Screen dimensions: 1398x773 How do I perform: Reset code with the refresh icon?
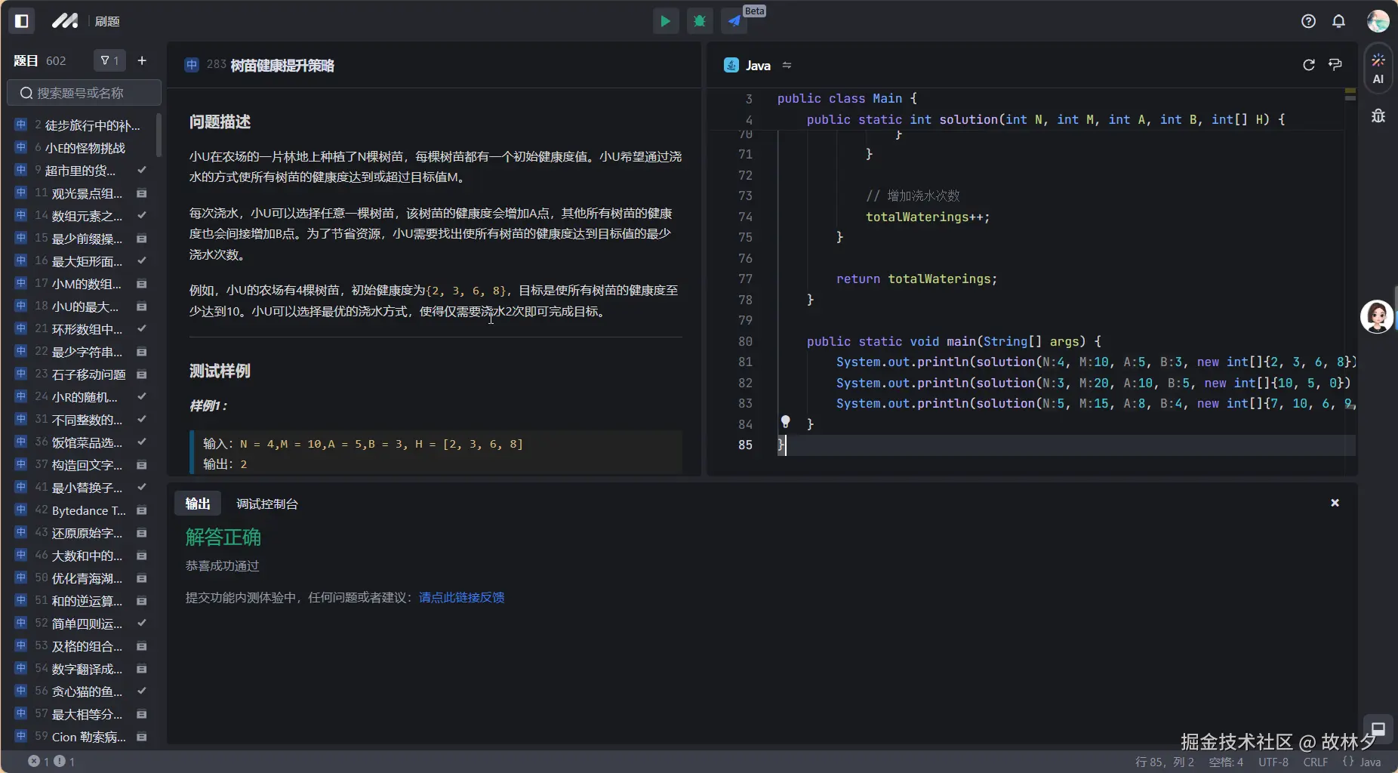point(1308,65)
